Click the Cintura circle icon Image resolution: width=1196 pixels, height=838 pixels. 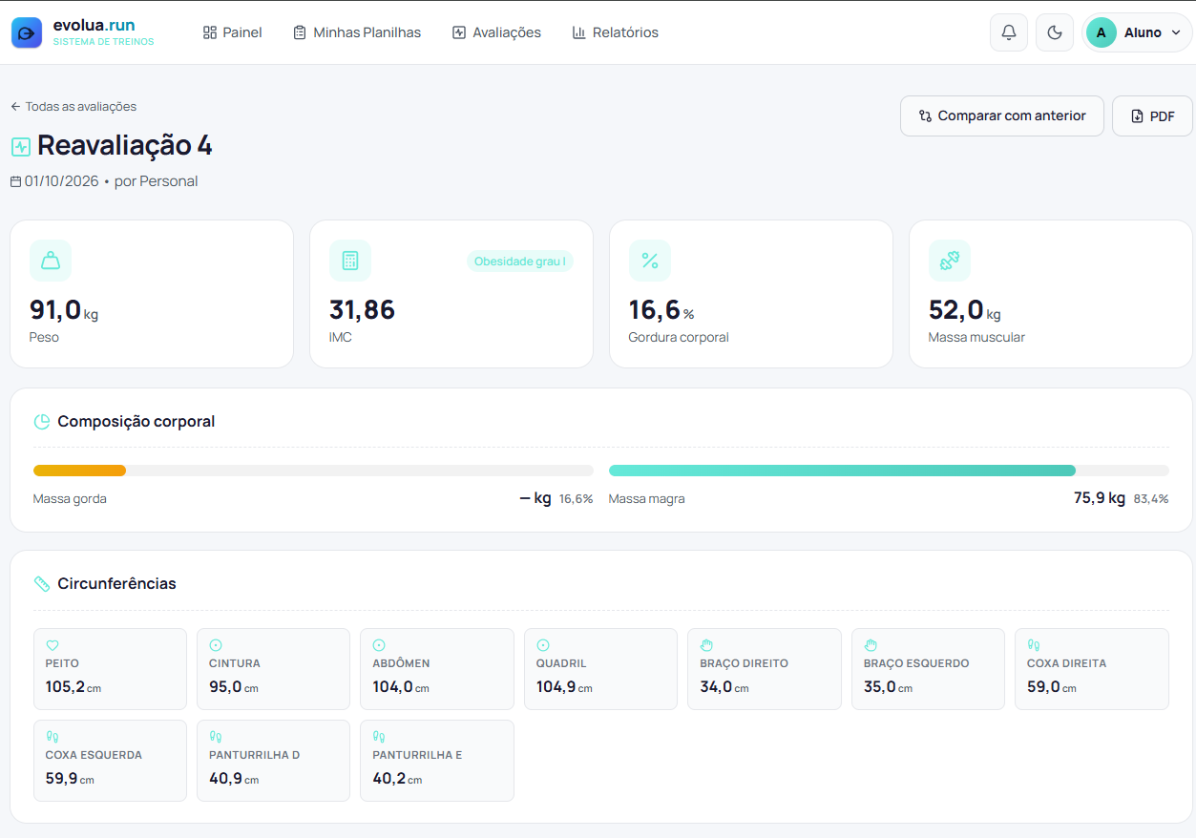click(x=216, y=645)
